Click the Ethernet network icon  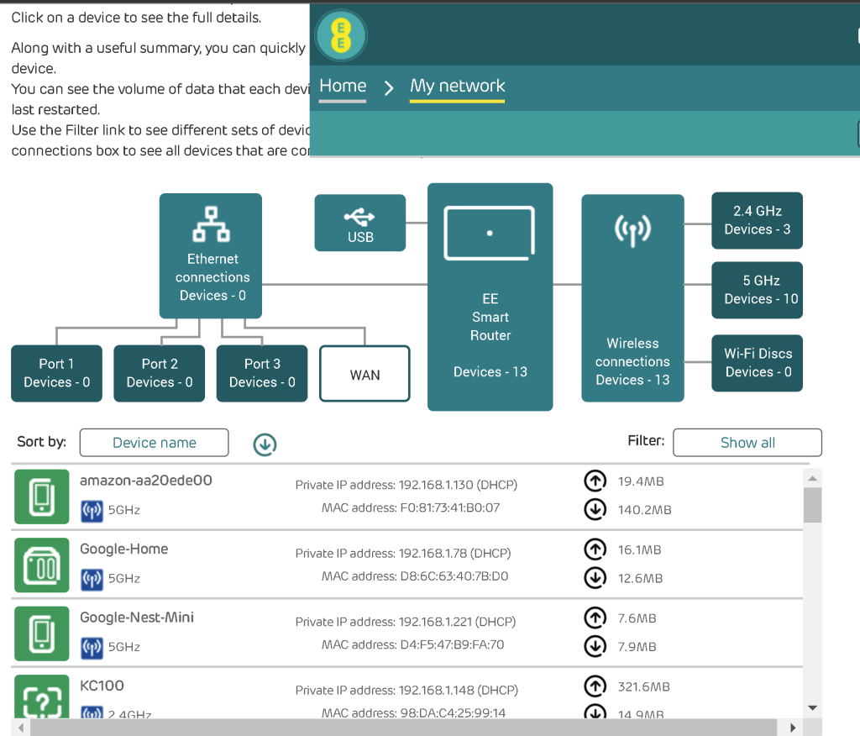pos(211,224)
